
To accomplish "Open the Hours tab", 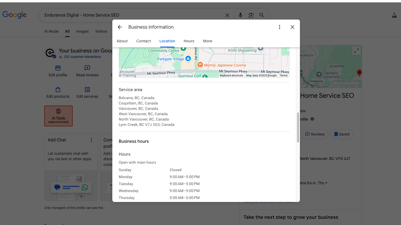I will pyautogui.click(x=189, y=41).
